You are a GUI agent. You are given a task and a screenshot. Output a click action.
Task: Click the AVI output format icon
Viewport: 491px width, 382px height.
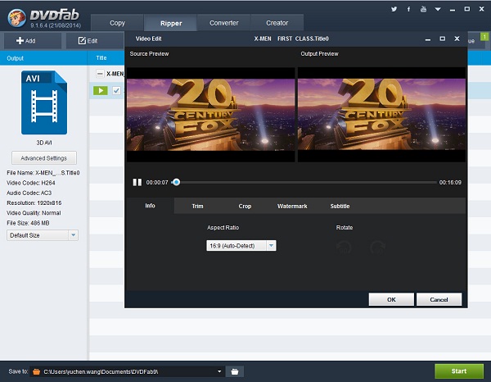44,102
